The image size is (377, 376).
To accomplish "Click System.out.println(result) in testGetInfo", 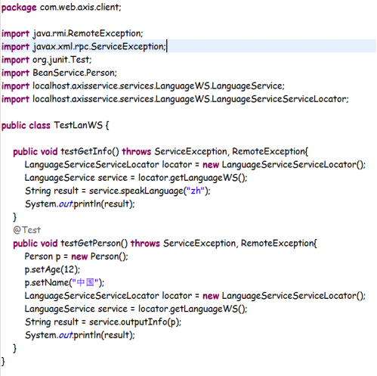I will pos(80,204).
